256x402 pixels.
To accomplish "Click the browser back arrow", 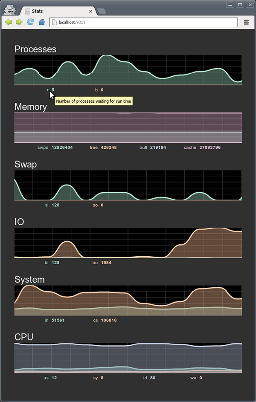I will pos(9,22).
